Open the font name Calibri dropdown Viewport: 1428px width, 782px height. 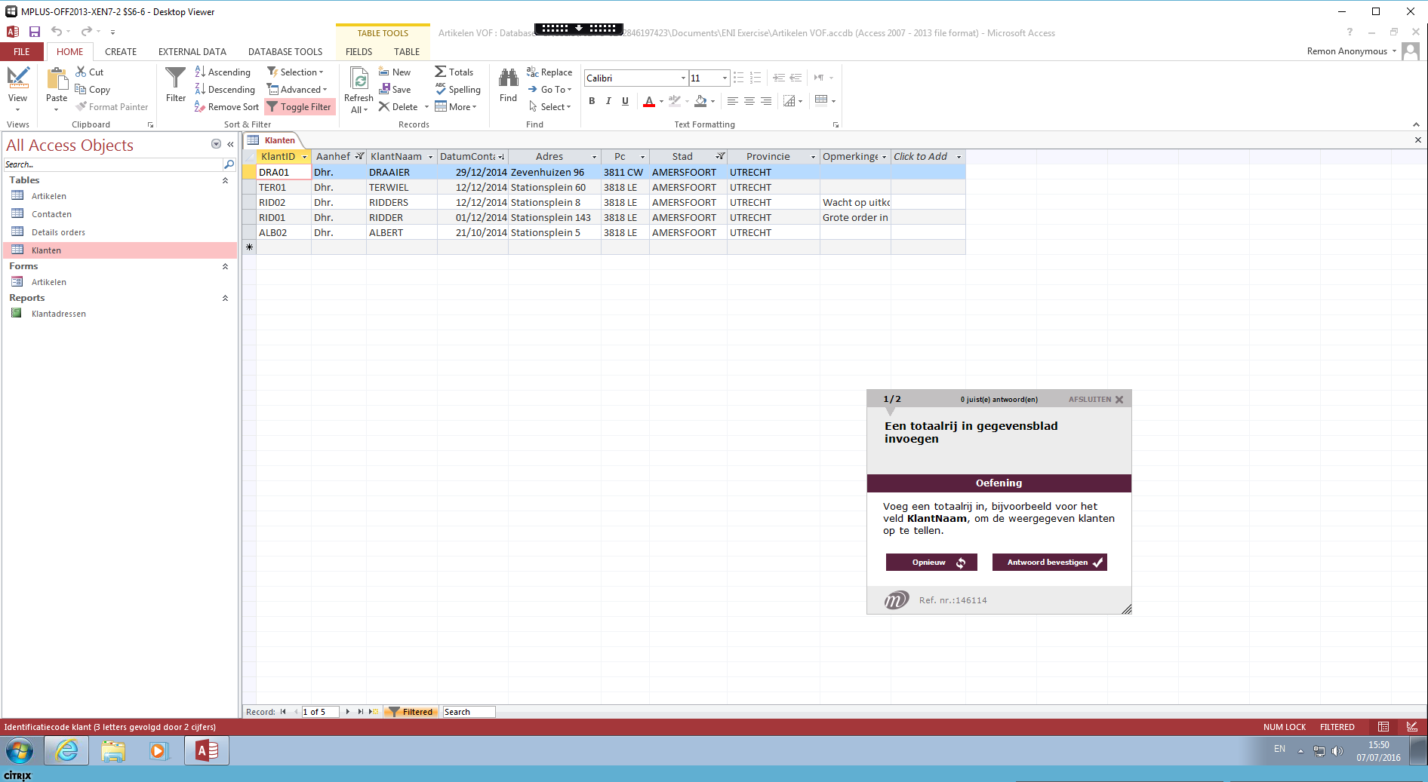tap(683, 78)
